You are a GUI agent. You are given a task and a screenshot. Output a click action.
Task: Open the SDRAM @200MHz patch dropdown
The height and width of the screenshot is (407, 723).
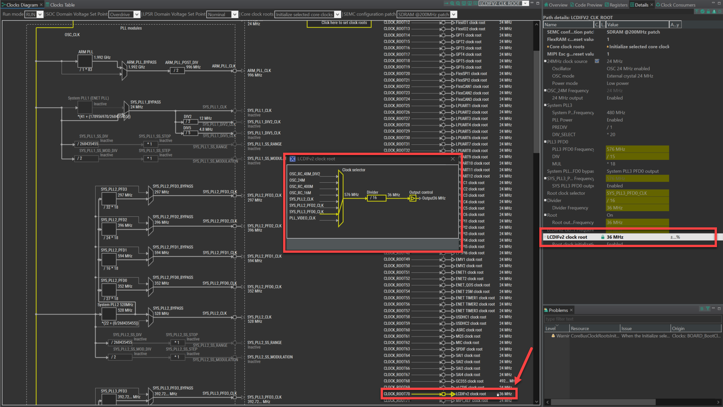454,14
